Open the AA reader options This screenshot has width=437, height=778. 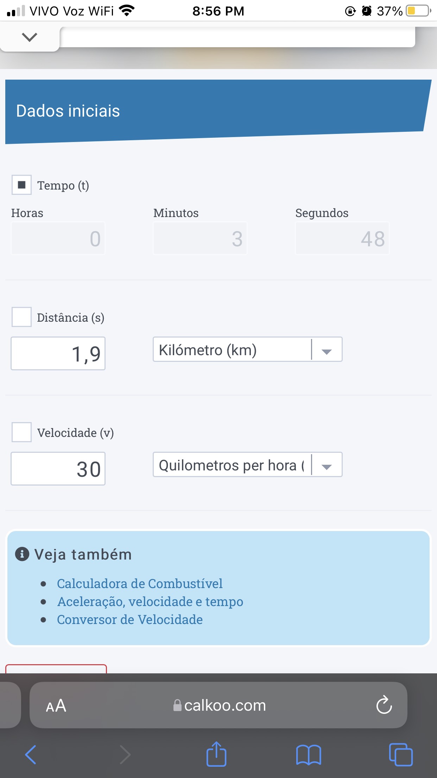(56, 705)
